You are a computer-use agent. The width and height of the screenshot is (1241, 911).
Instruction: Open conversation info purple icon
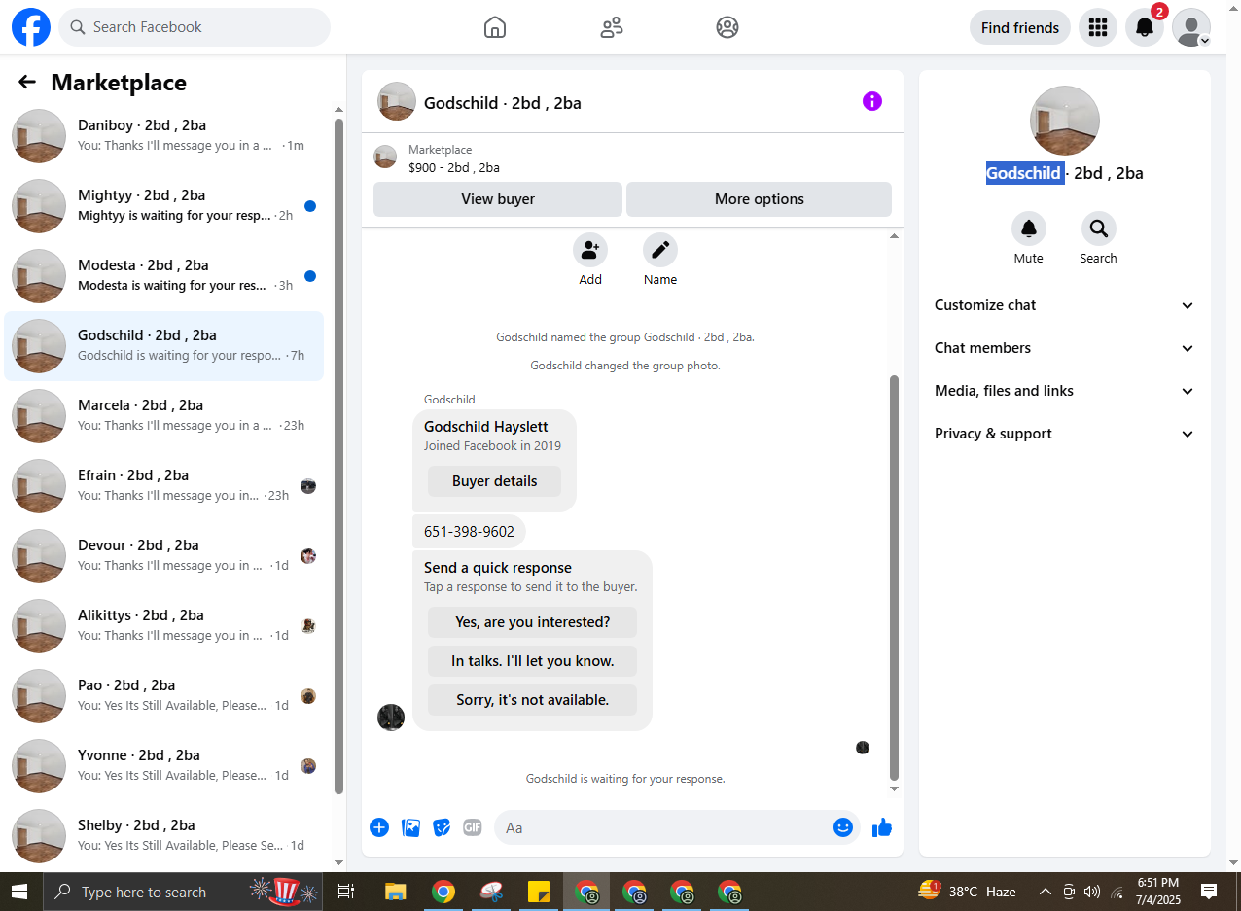(872, 101)
